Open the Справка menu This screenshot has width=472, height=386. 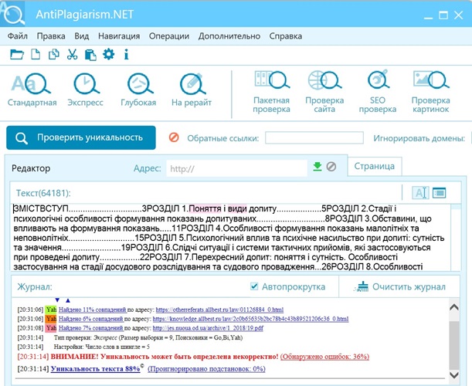285,36
